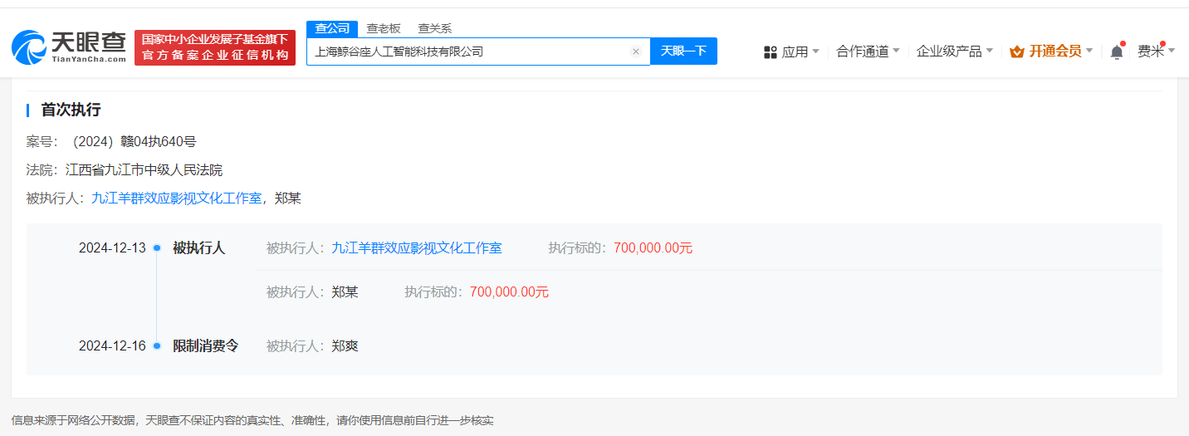Expand the 企业级产品 dropdown
Screen dimensions: 1189x436
955,51
